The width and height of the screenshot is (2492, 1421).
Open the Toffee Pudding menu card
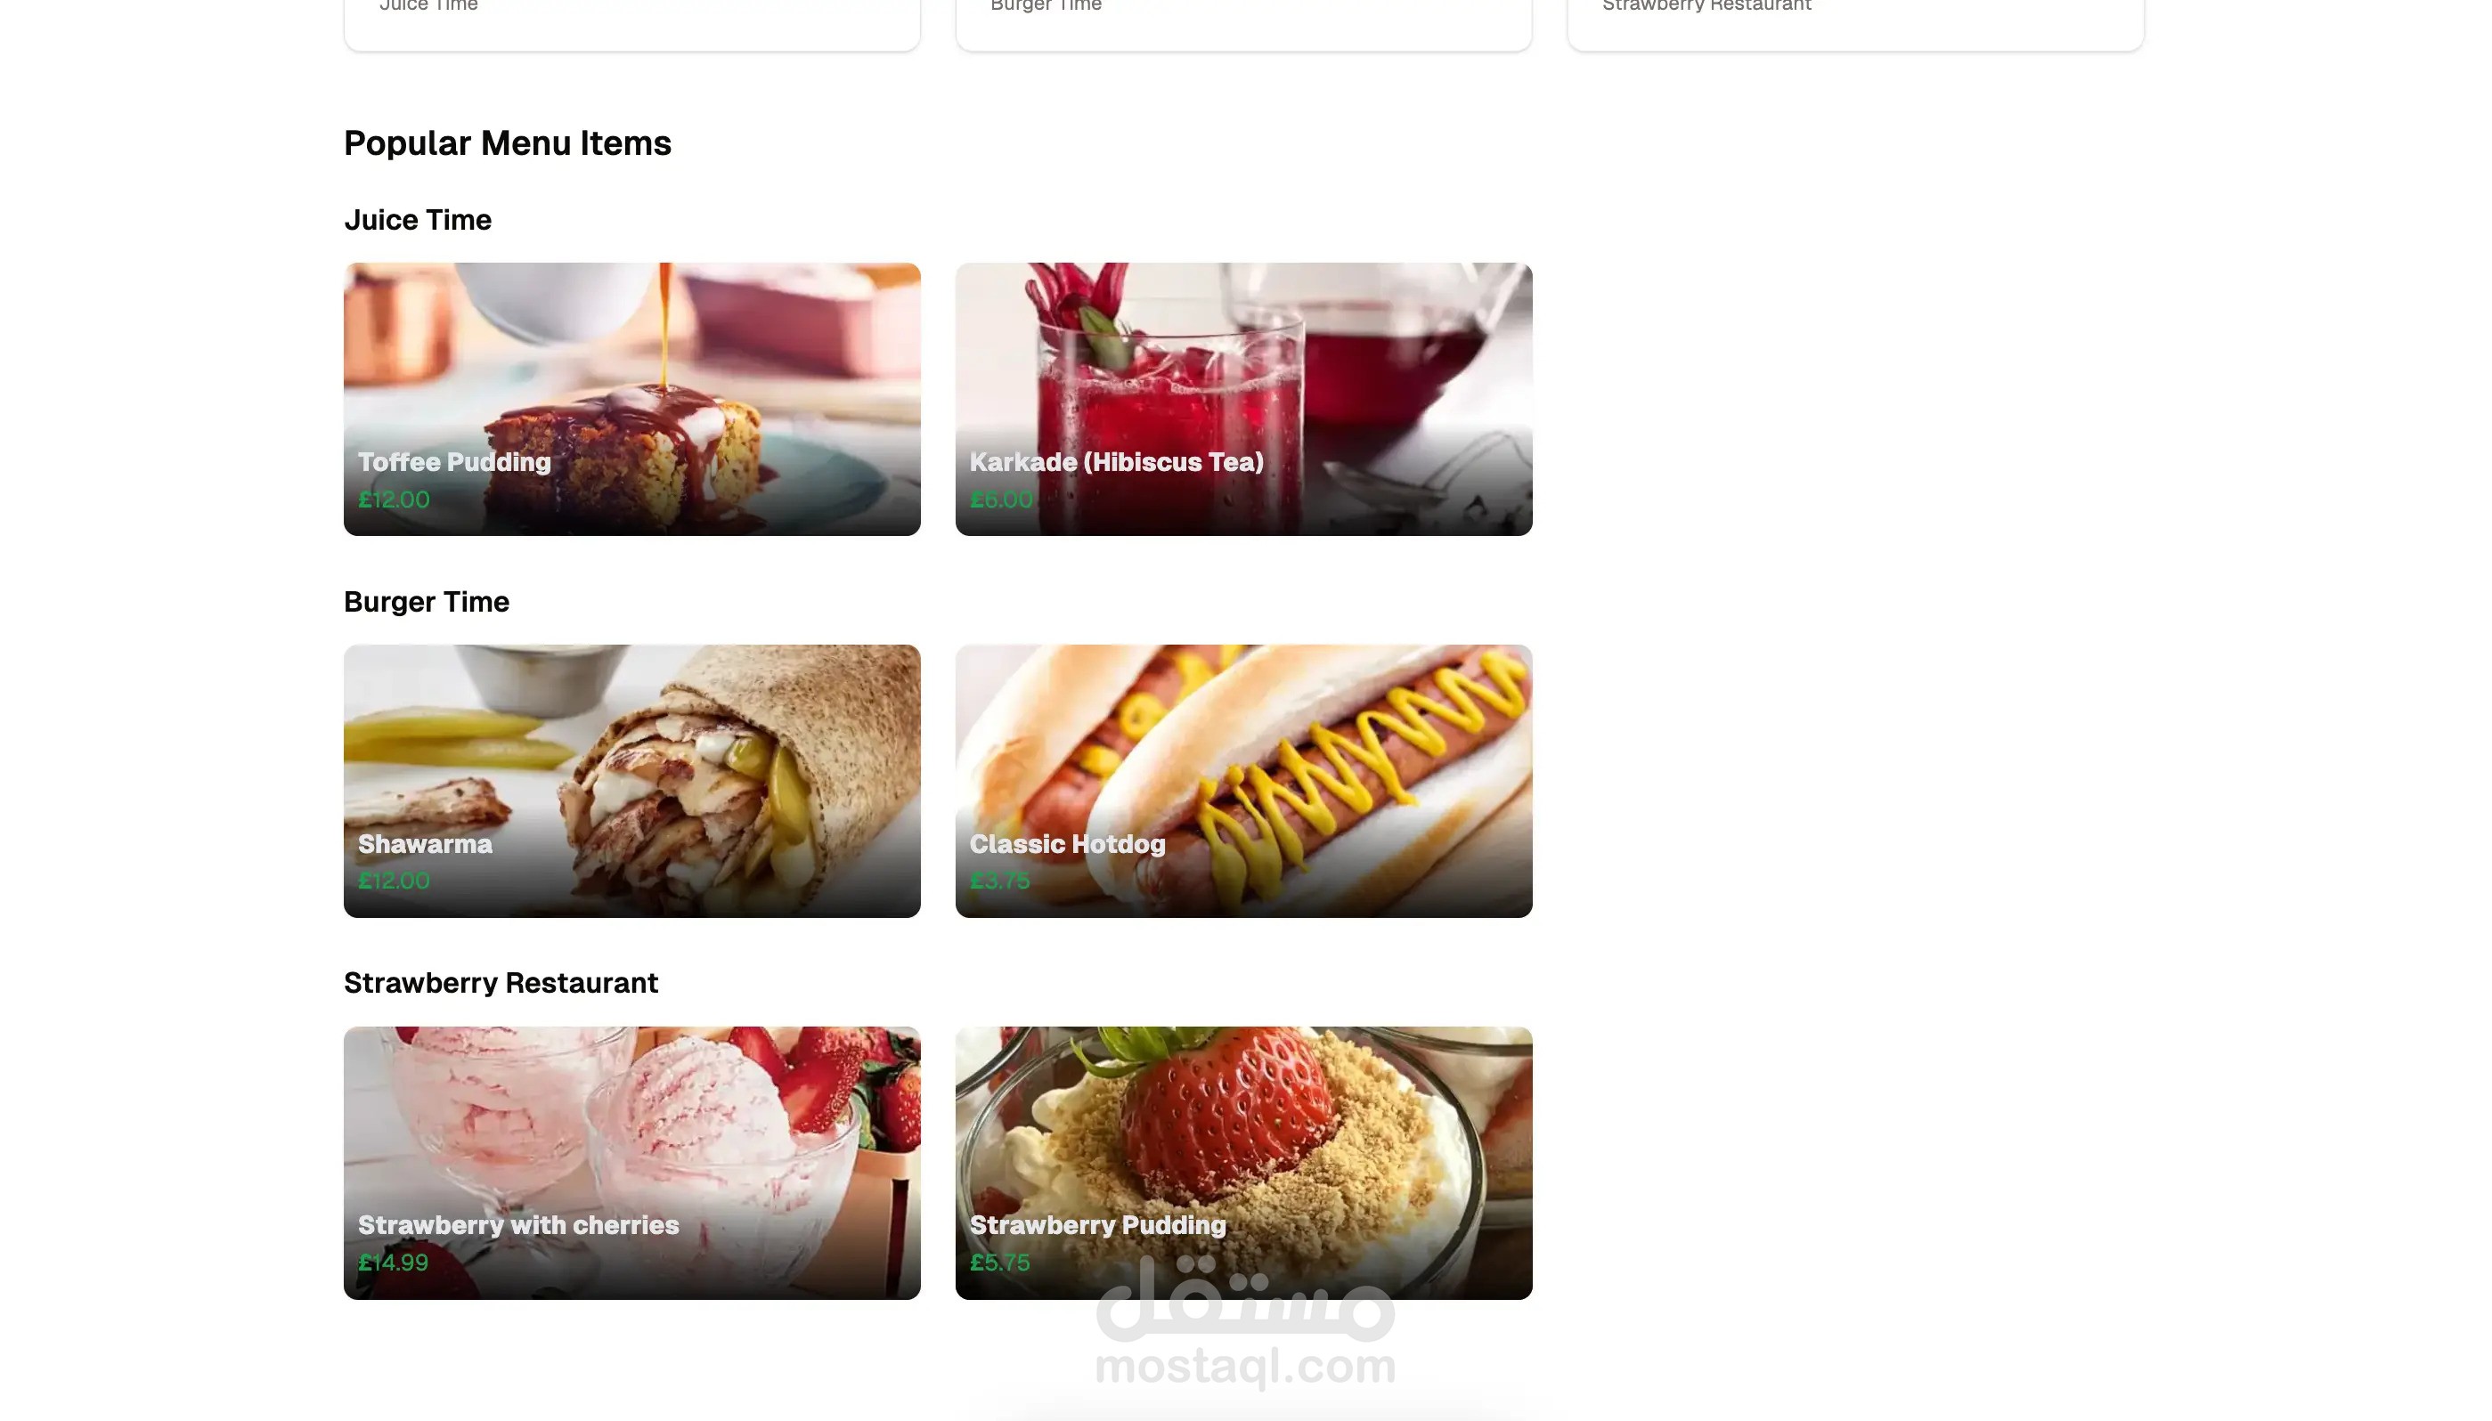pyautogui.click(x=631, y=398)
